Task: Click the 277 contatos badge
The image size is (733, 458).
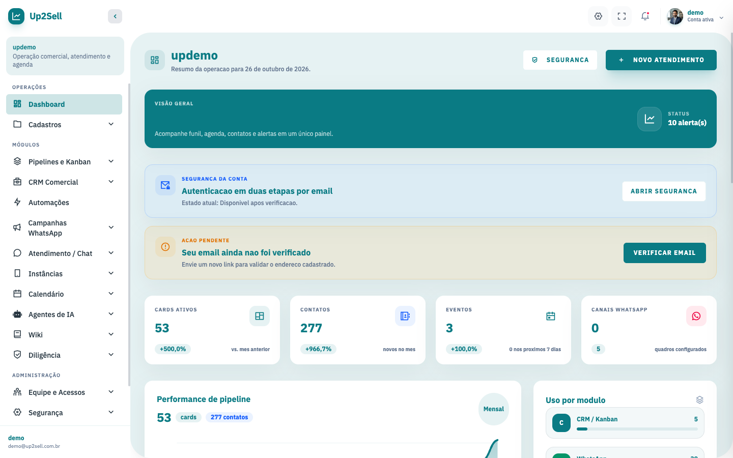Action: click(x=229, y=417)
